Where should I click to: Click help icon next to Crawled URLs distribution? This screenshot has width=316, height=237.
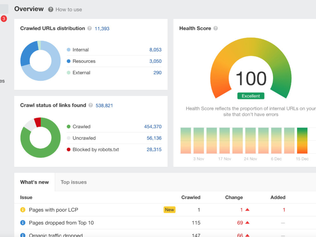89,28
